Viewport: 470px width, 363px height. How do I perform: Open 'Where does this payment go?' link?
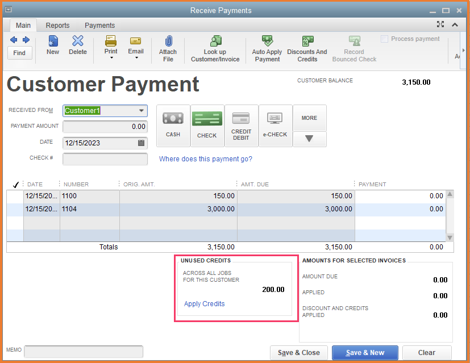[x=206, y=158]
